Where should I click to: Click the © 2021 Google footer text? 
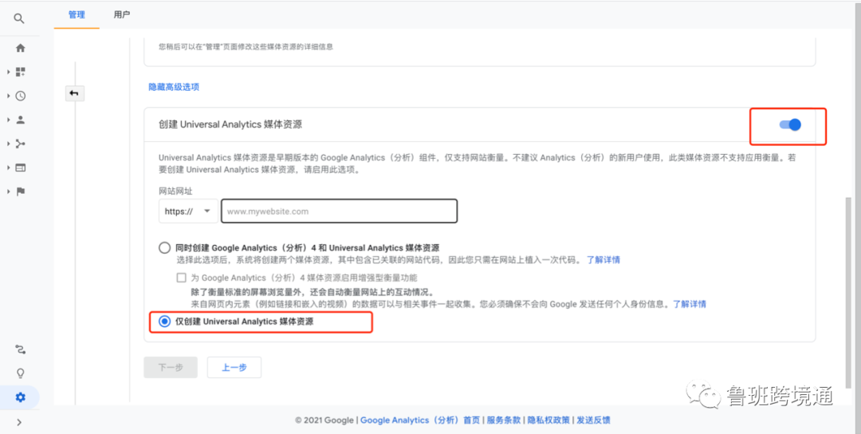pos(324,420)
